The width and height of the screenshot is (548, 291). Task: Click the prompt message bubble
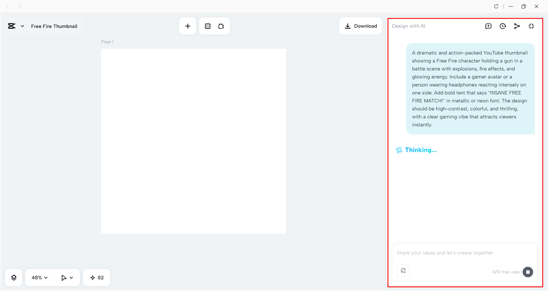tap(471, 89)
